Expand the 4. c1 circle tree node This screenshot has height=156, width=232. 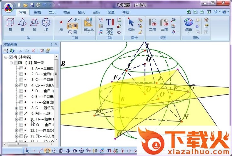[17, 85]
